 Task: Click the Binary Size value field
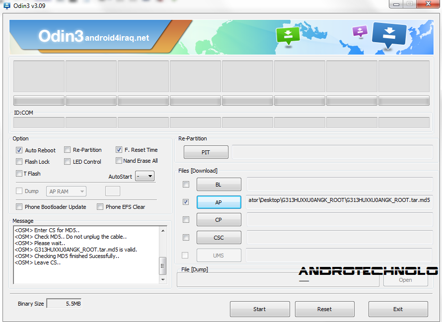pos(64,304)
